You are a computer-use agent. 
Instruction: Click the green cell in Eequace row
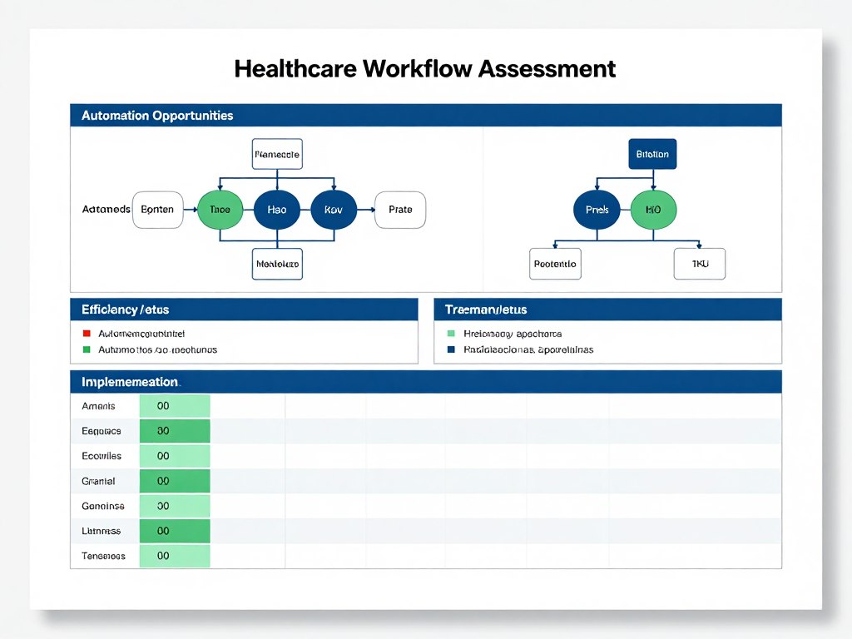[x=175, y=431]
